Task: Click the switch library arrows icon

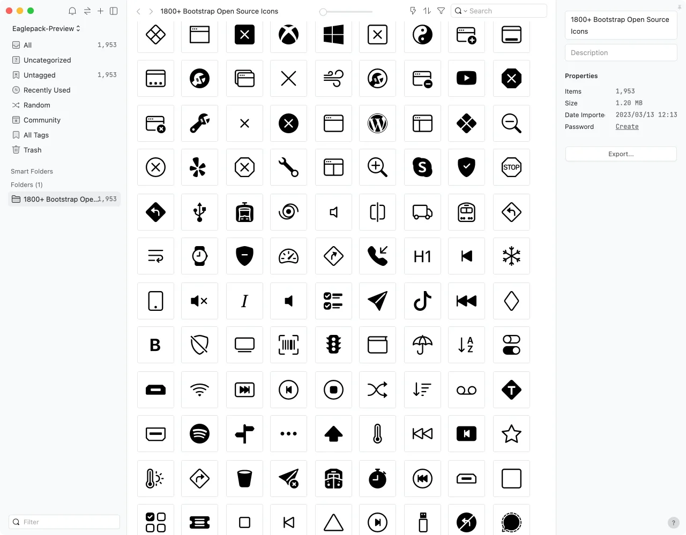Action: pyautogui.click(x=87, y=11)
